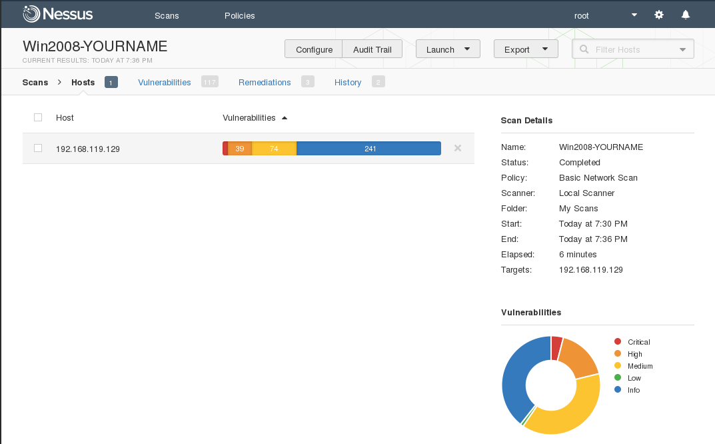Image resolution: width=715 pixels, height=444 pixels.
Task: Switch to the History tab
Action: pos(347,82)
